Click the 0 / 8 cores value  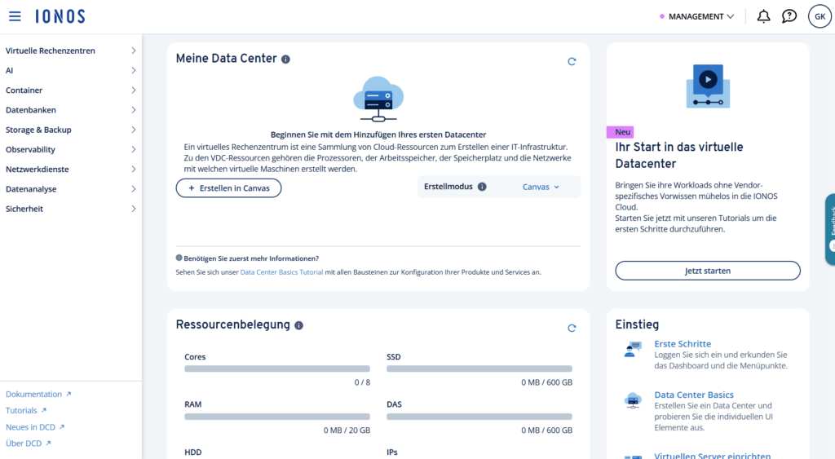(x=362, y=382)
